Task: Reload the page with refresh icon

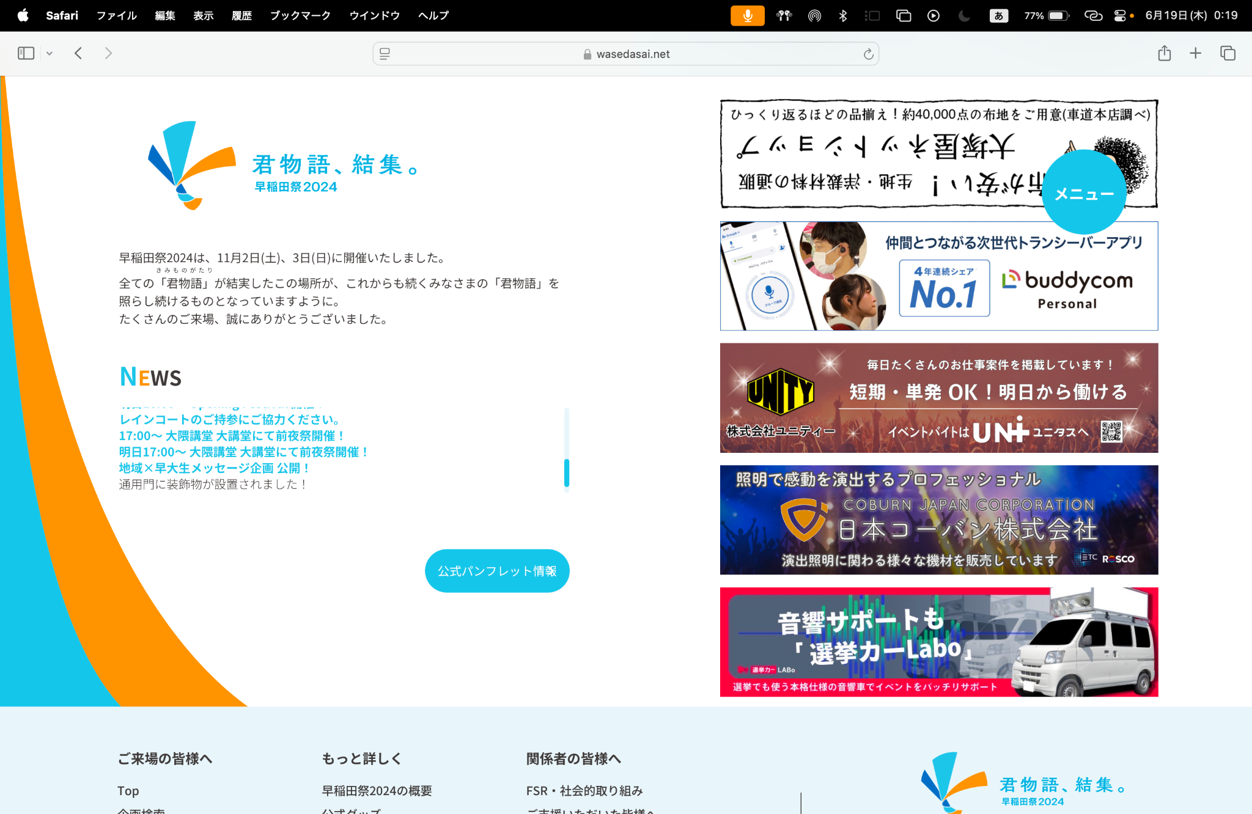Action: pyautogui.click(x=868, y=54)
